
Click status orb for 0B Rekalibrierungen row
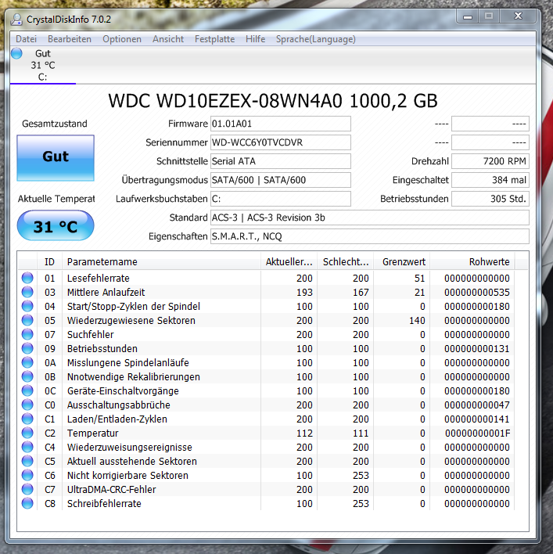click(27, 376)
